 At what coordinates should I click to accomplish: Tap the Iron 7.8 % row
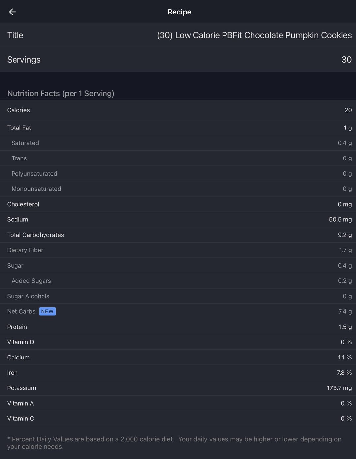click(178, 373)
